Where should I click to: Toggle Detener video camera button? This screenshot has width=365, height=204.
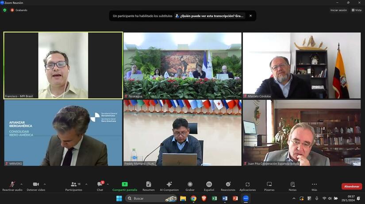click(x=35, y=185)
